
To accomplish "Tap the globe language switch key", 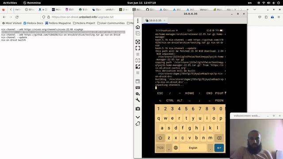I will (x=176, y=148).
